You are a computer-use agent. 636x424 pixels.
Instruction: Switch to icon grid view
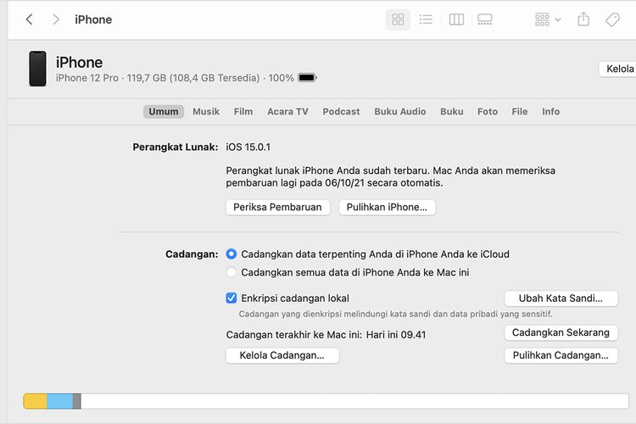[x=398, y=20]
